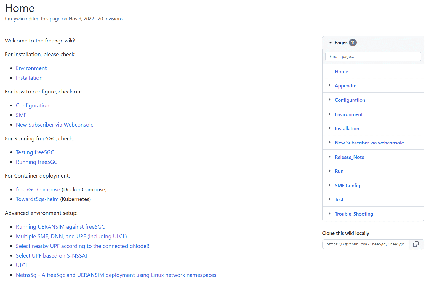Open the Release_Note page
This screenshot has height=281, width=437.
[x=349, y=157]
